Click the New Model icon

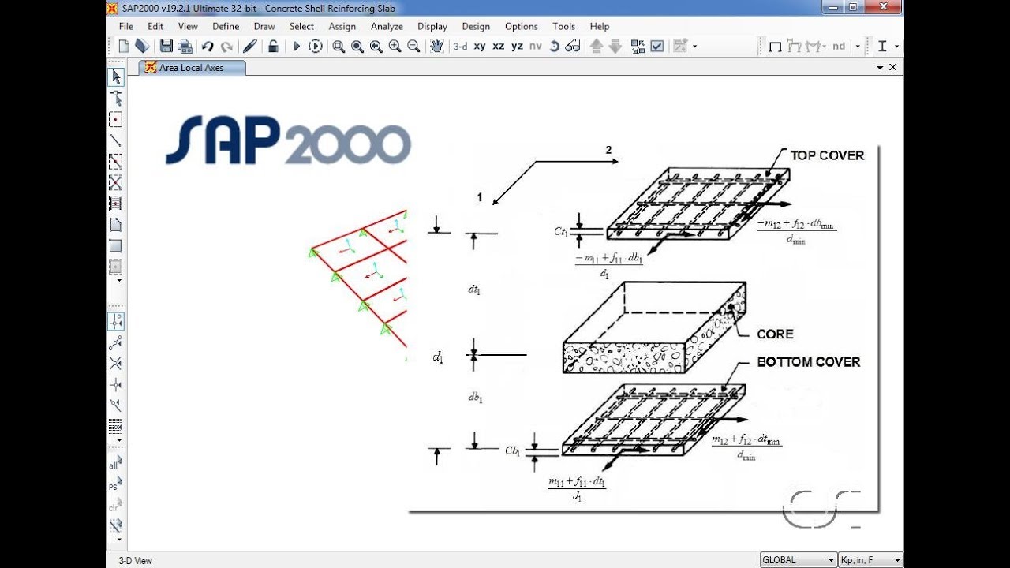[124, 47]
